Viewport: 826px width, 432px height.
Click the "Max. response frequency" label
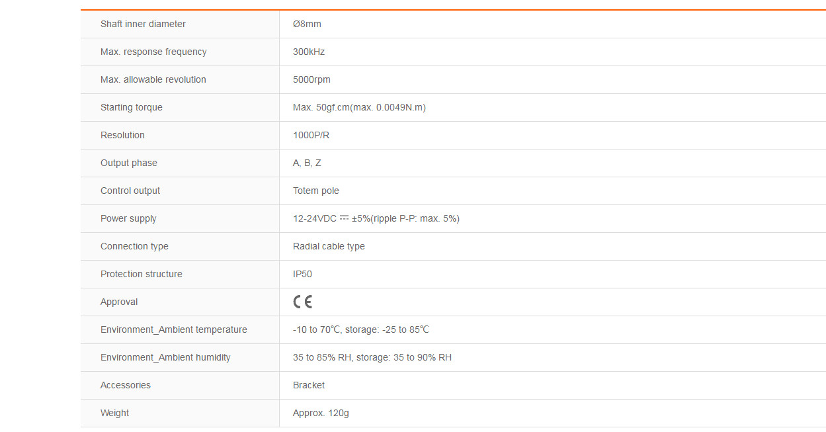pyautogui.click(x=153, y=52)
